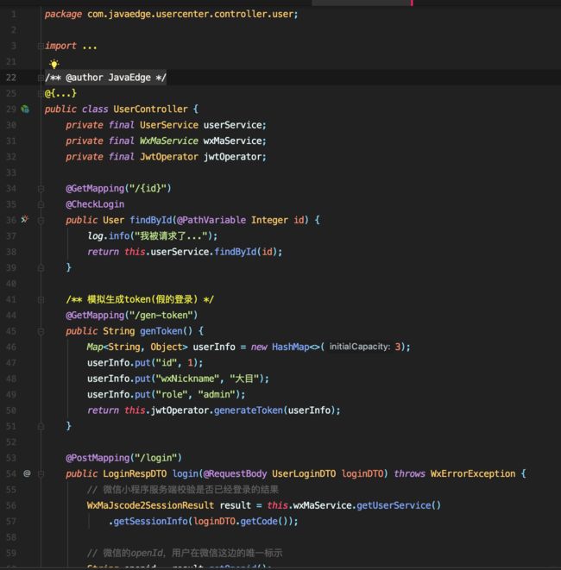Click line number 22 in the gutter
Image resolution: width=561 pixels, height=570 pixels.
click(x=11, y=78)
